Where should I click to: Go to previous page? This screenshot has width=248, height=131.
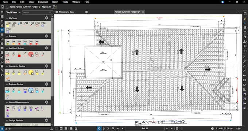tap(122, 128)
